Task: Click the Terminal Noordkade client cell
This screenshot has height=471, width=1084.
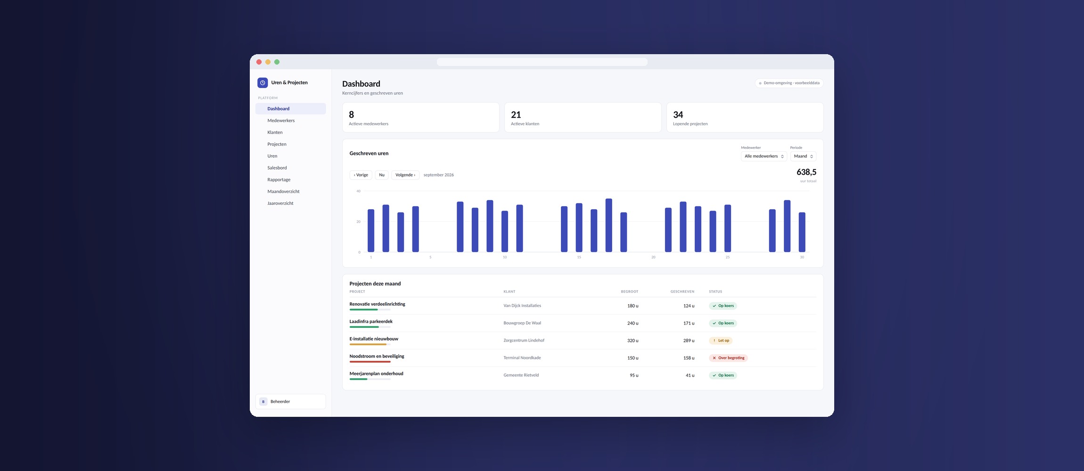Action: (522, 358)
